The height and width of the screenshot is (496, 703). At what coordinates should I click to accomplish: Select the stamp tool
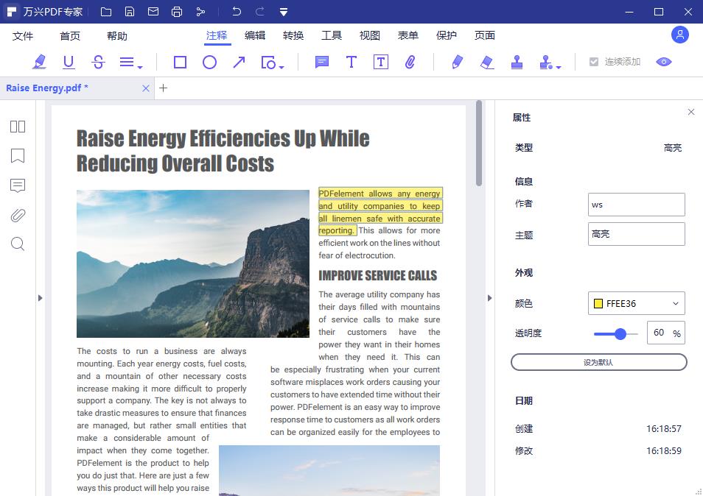pyautogui.click(x=517, y=63)
